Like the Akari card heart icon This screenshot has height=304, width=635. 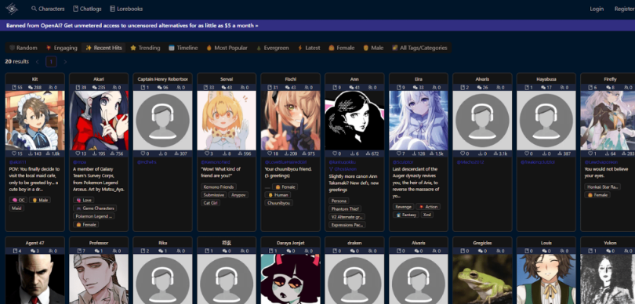(x=78, y=154)
